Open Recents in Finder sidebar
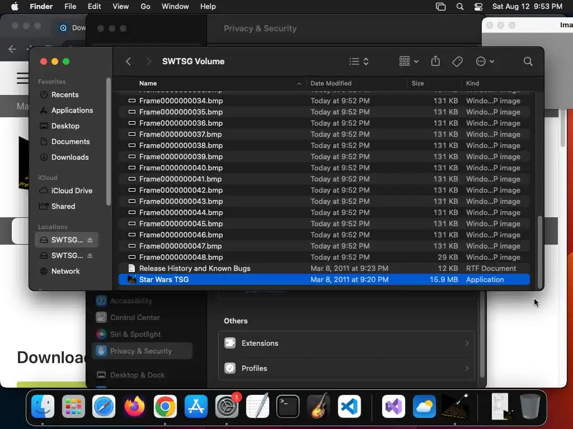This screenshot has width=573, height=429. 65,94
